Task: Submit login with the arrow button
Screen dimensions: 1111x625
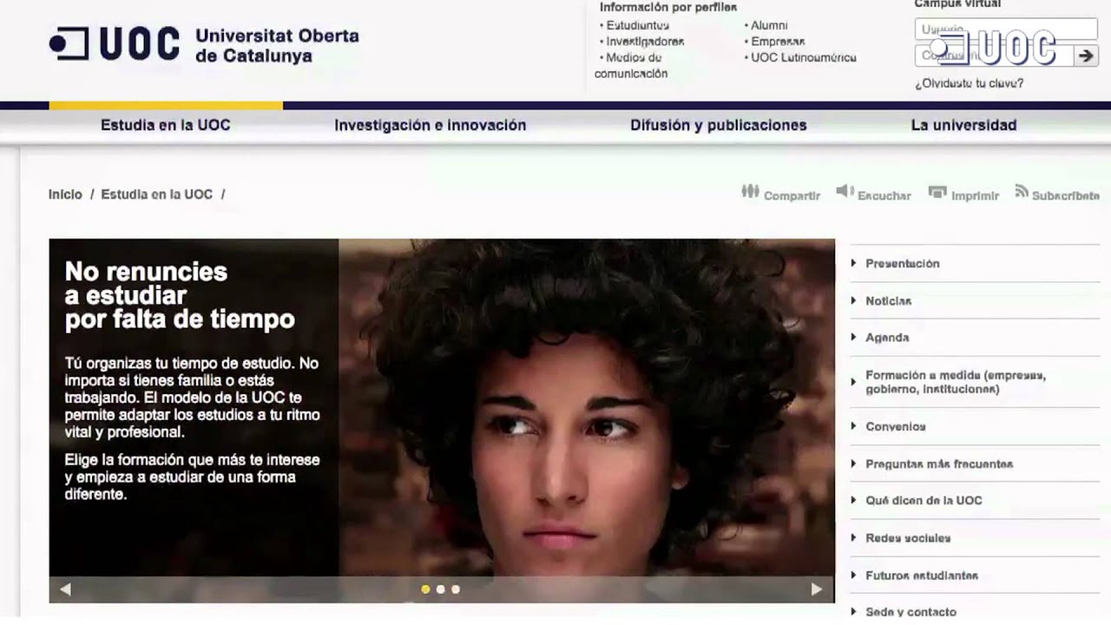Action: click(x=1086, y=56)
